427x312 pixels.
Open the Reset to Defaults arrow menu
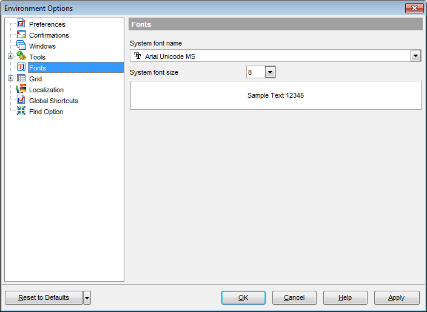coord(87,297)
